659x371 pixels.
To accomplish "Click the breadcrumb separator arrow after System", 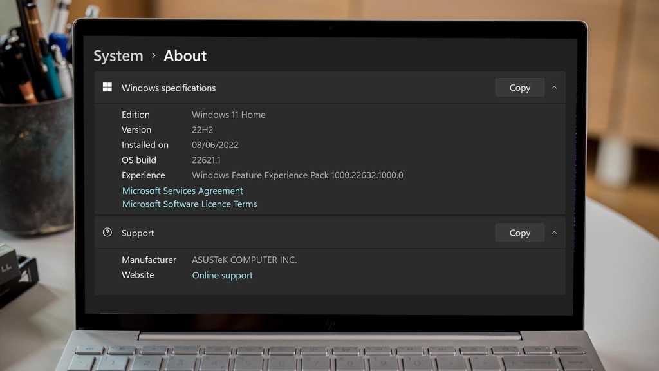I will (153, 55).
